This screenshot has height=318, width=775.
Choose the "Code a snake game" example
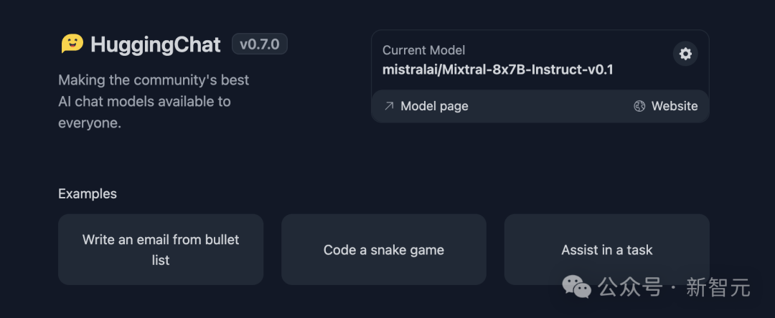(x=384, y=249)
